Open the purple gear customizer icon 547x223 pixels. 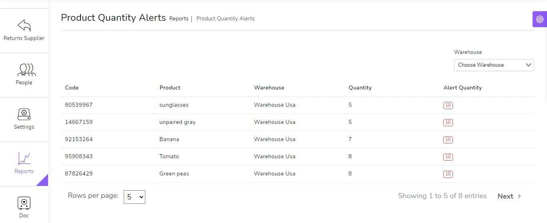point(540,19)
